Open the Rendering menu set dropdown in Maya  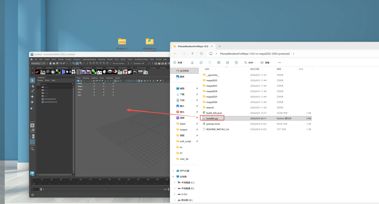[38, 63]
